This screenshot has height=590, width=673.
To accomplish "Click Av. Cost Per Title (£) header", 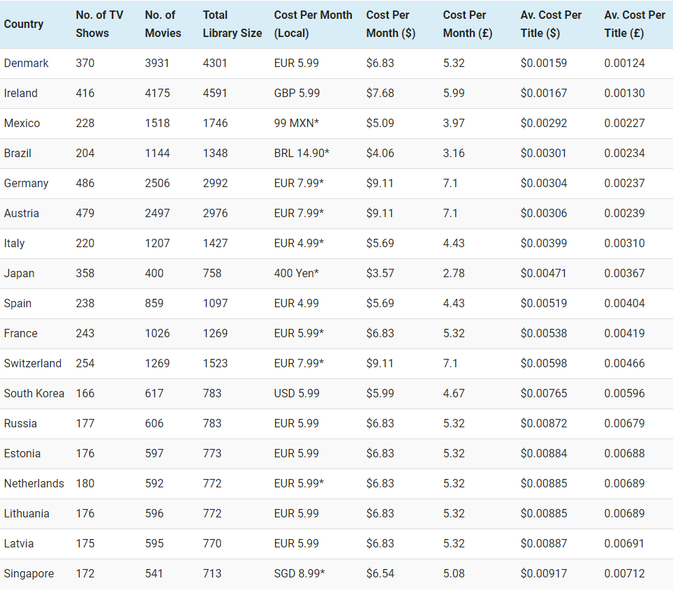I will [x=635, y=24].
